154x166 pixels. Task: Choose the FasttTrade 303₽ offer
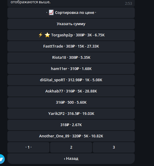tap(71, 46)
